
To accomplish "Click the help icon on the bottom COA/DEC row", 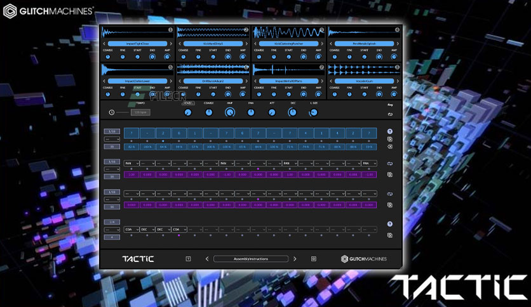I will [x=390, y=224].
